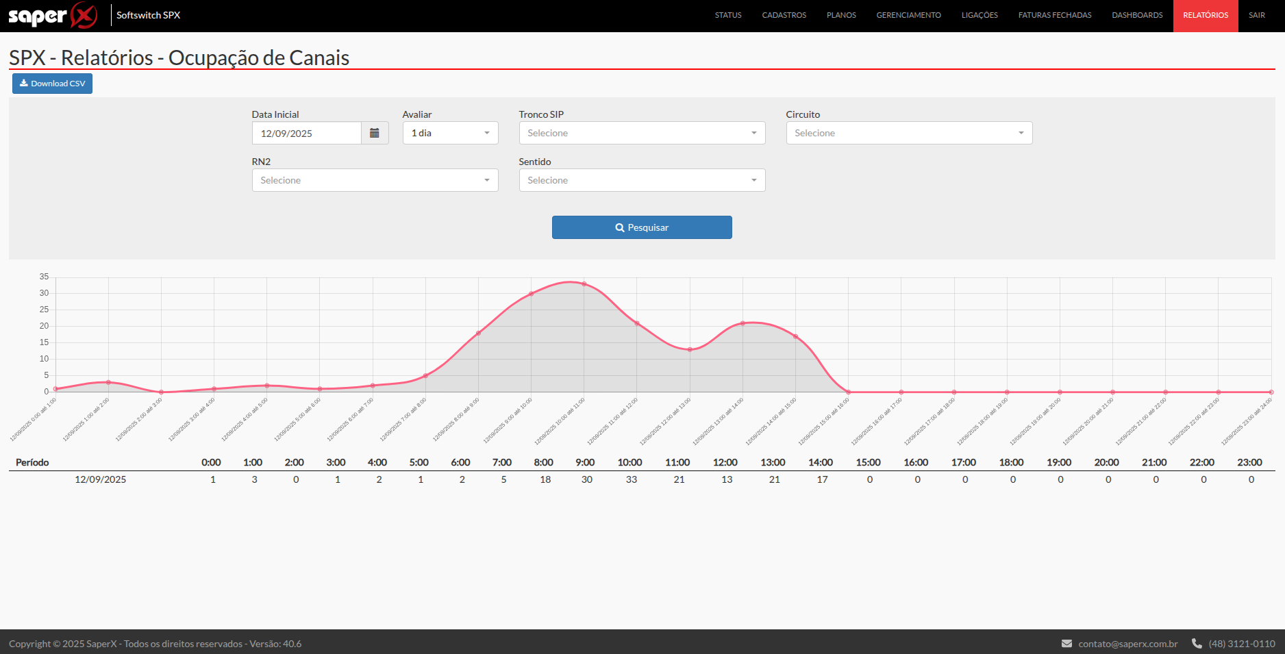Click the 14:00 column header

821,462
